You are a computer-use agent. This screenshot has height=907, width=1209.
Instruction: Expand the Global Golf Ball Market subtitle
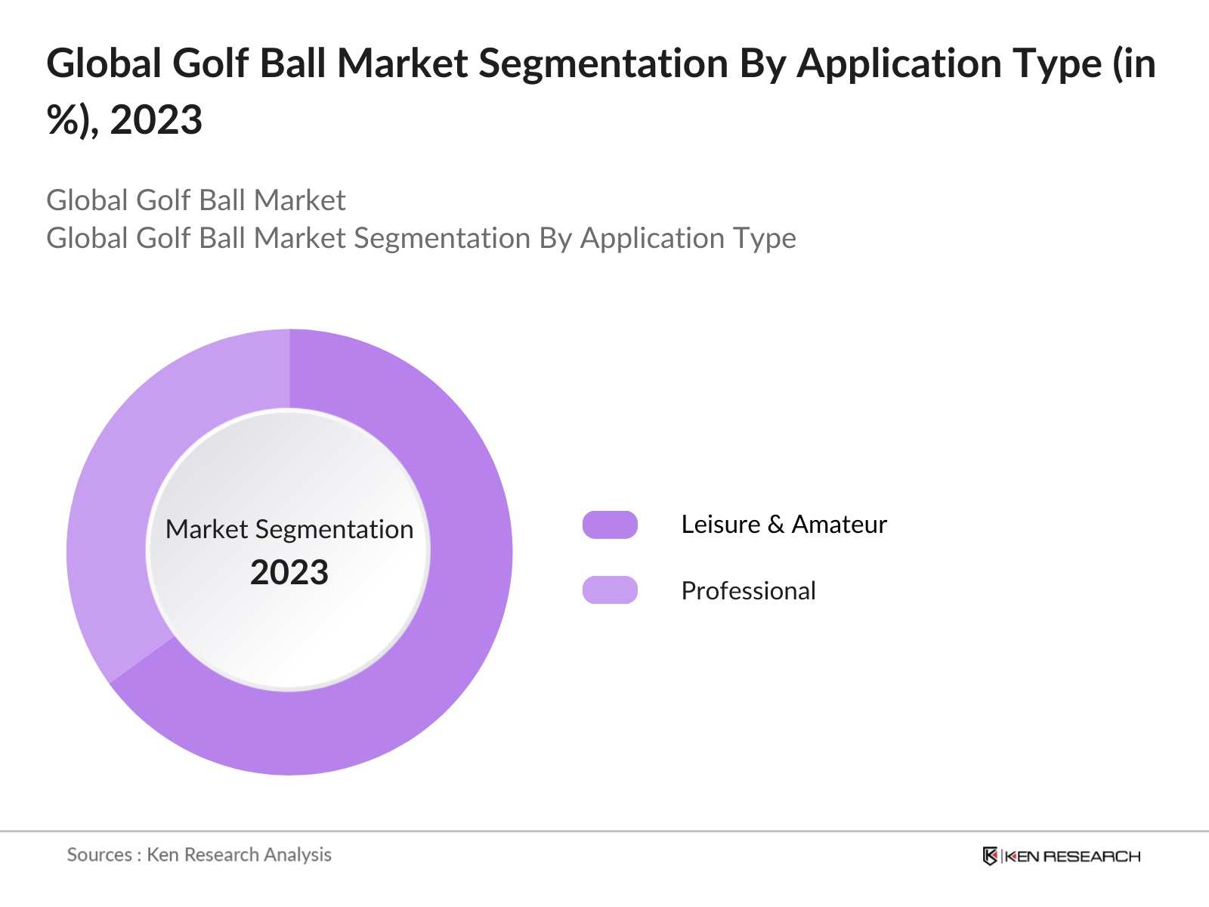[196, 200]
